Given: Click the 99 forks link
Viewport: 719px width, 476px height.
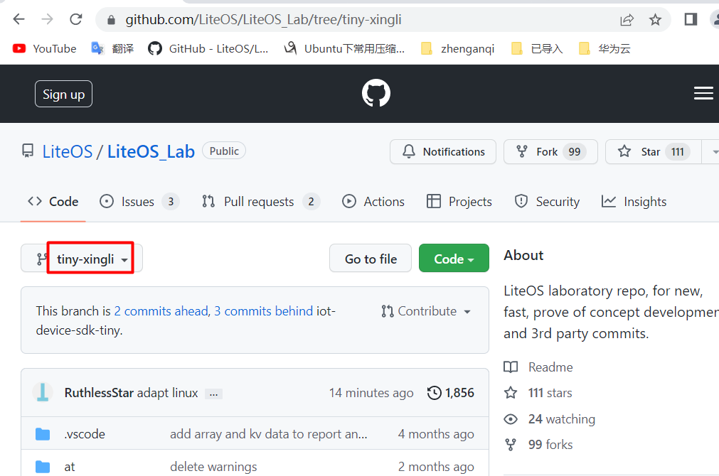Looking at the screenshot, I should (538, 445).
